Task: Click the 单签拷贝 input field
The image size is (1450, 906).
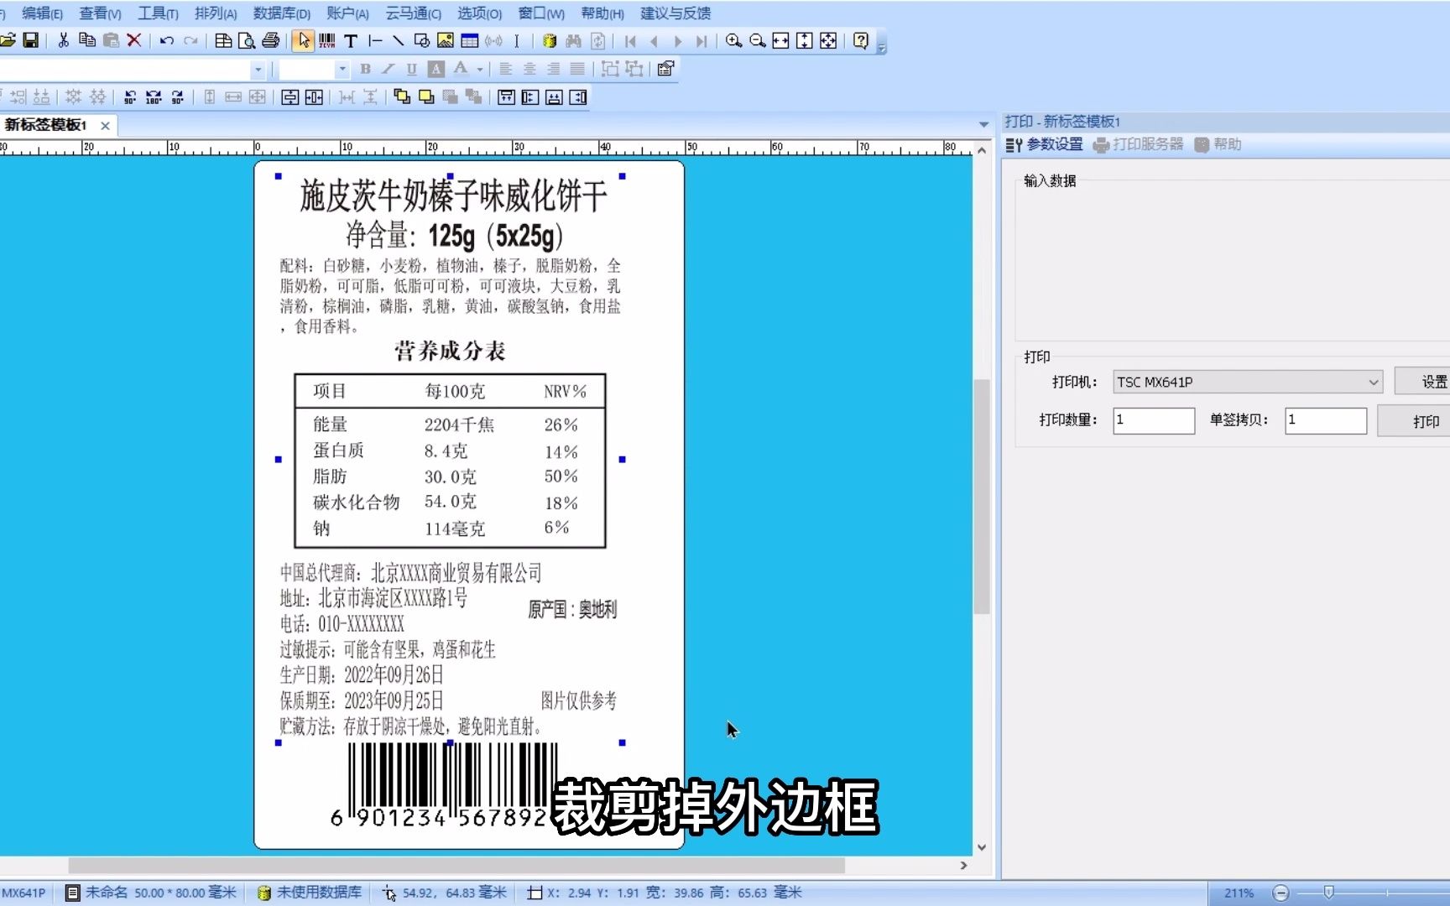Action: (1326, 420)
